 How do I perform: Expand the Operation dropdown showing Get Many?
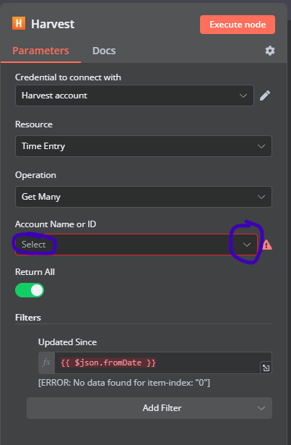pos(144,197)
